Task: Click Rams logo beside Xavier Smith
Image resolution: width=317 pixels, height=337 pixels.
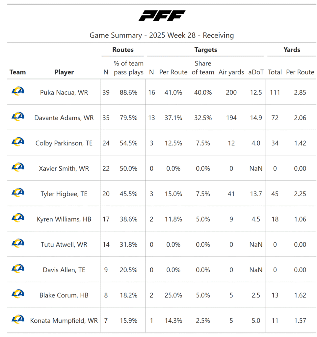Action: pos(18,167)
